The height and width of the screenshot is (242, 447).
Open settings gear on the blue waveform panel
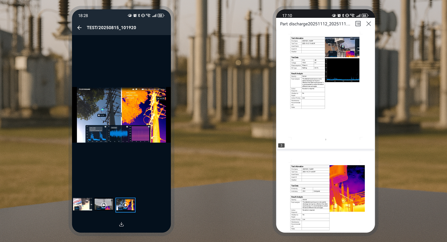(x=127, y=127)
